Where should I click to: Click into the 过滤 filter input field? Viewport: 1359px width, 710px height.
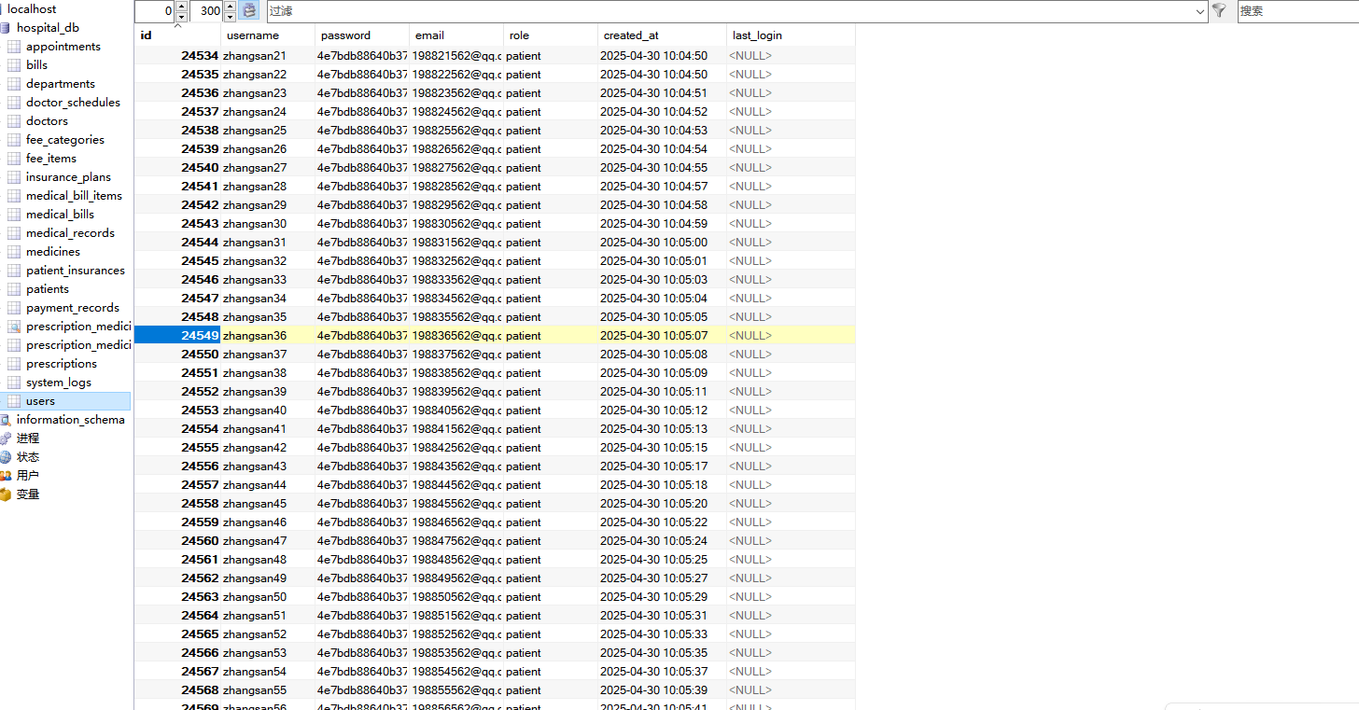coord(730,11)
